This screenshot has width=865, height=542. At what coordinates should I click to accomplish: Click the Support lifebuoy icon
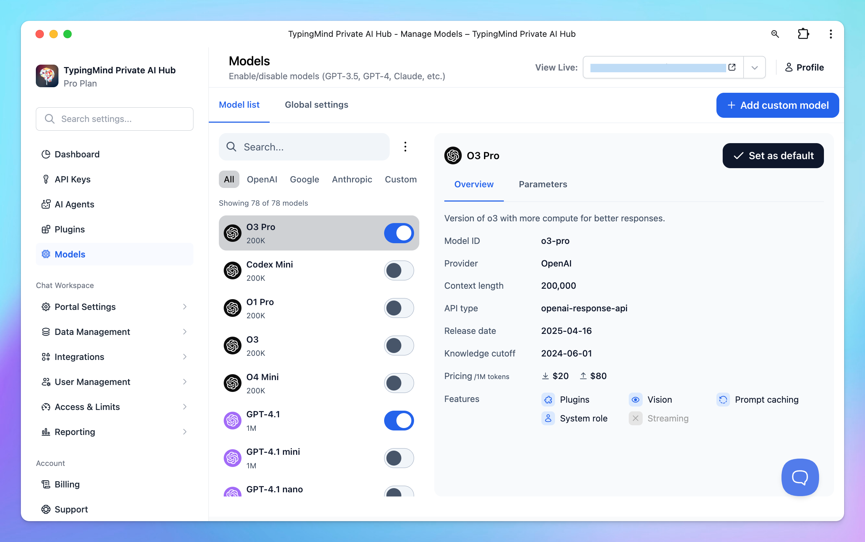[46, 509]
